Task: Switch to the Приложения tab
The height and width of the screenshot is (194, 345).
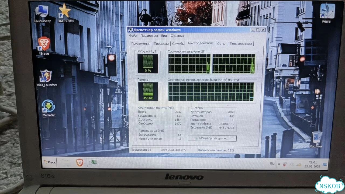Action: pos(141,44)
